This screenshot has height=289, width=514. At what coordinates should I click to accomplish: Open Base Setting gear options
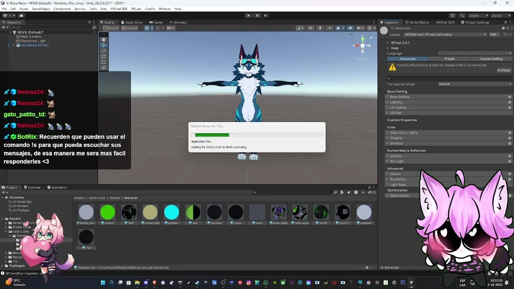510,97
